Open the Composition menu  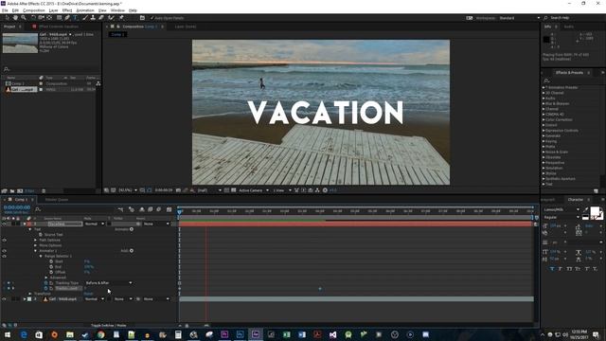(34, 10)
